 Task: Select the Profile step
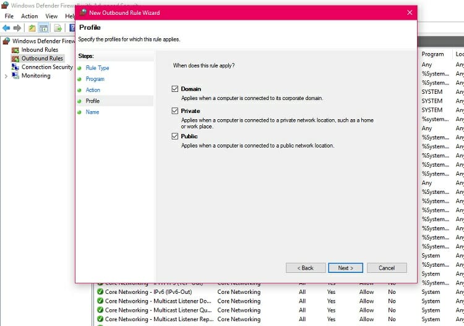tap(93, 101)
